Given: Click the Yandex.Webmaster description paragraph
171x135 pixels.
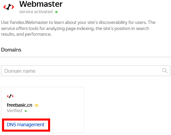Looking at the screenshot, I should [x=78, y=28].
